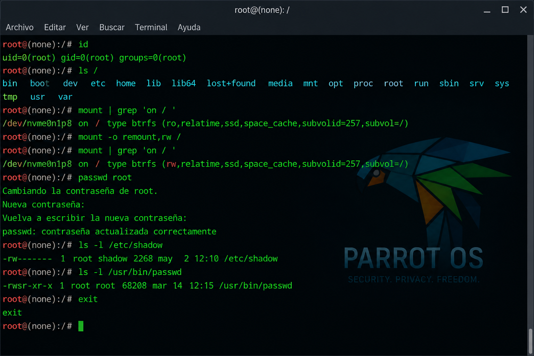The width and height of the screenshot is (534, 356).
Task: Click the '68208' file size value
Action: point(134,286)
